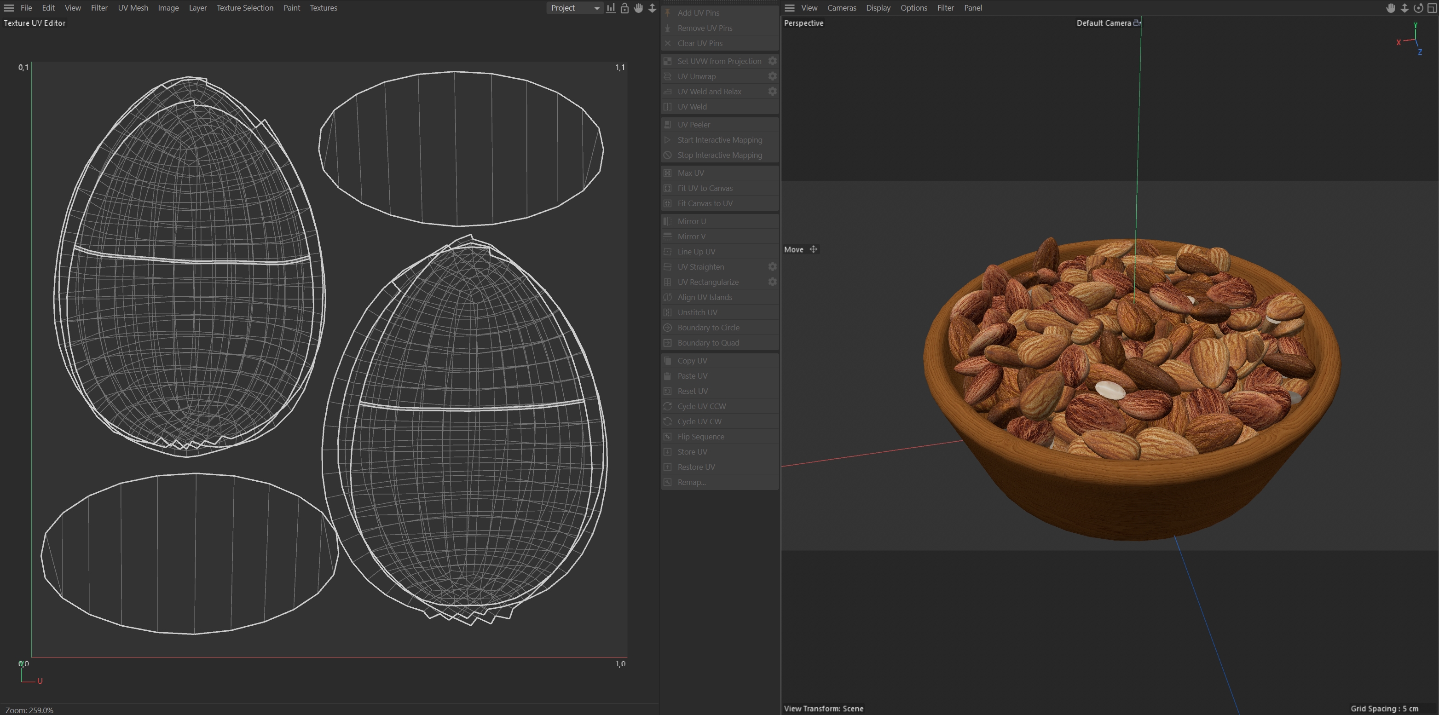
Task: Open the UV editor hamburger menu
Action: 9,8
